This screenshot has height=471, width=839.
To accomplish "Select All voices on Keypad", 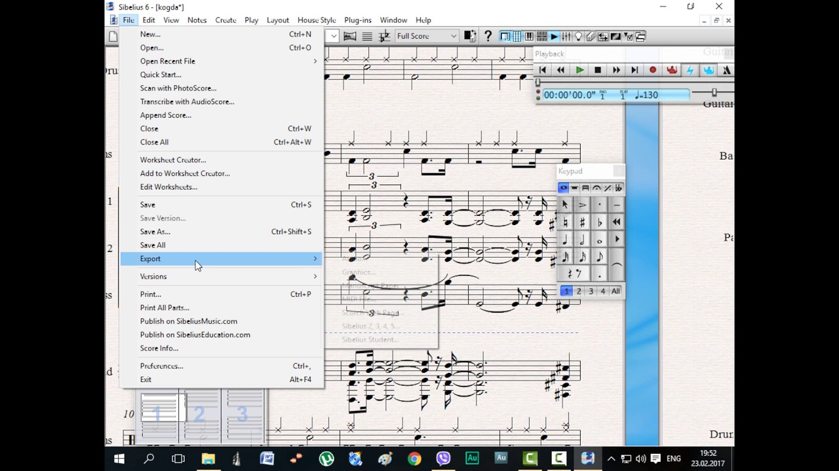I will coord(615,291).
